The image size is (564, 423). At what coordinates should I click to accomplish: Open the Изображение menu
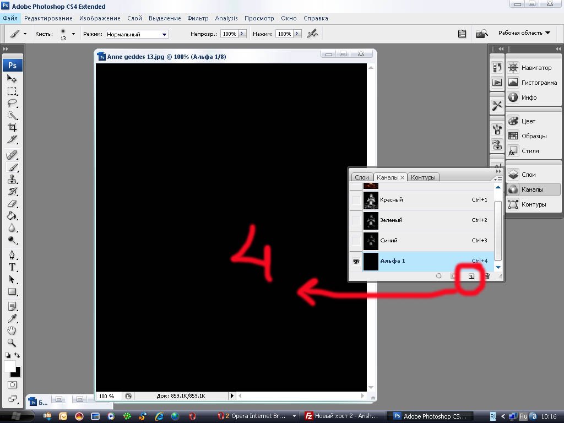click(100, 18)
